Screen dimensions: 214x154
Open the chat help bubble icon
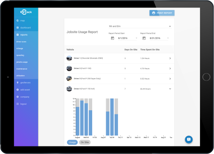(189, 139)
